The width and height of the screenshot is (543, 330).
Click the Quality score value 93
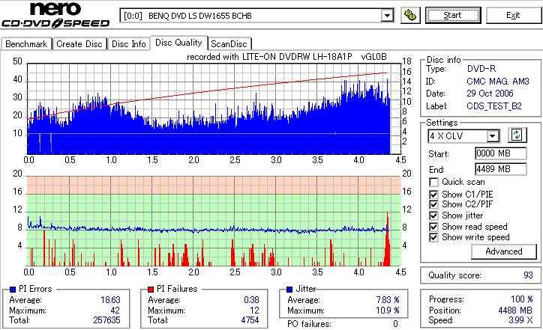(528, 275)
